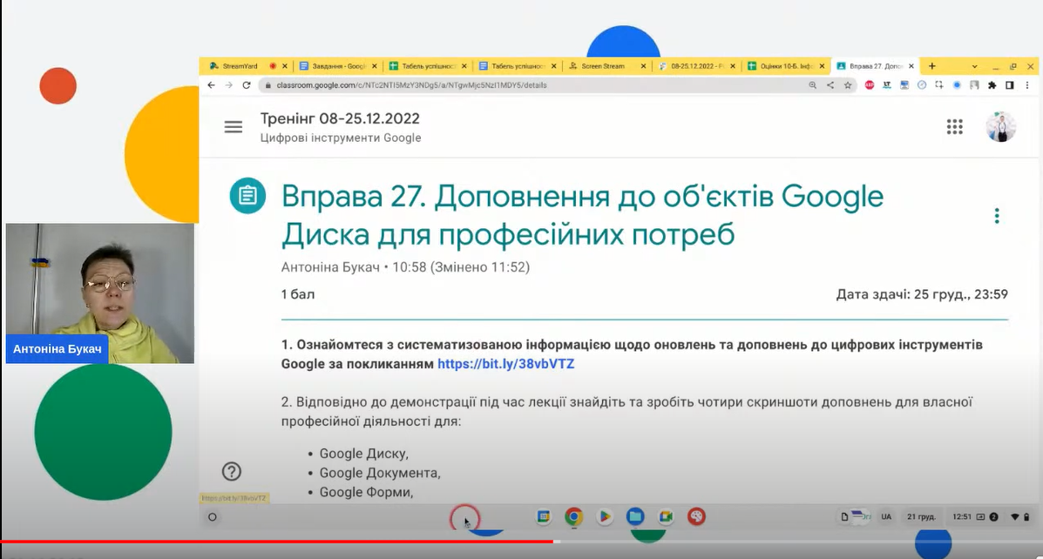Screen dimensions: 1043x559
Task: Go back in the browser
Action: pyautogui.click(x=211, y=85)
